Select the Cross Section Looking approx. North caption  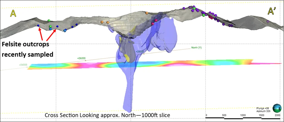click(x=108, y=115)
